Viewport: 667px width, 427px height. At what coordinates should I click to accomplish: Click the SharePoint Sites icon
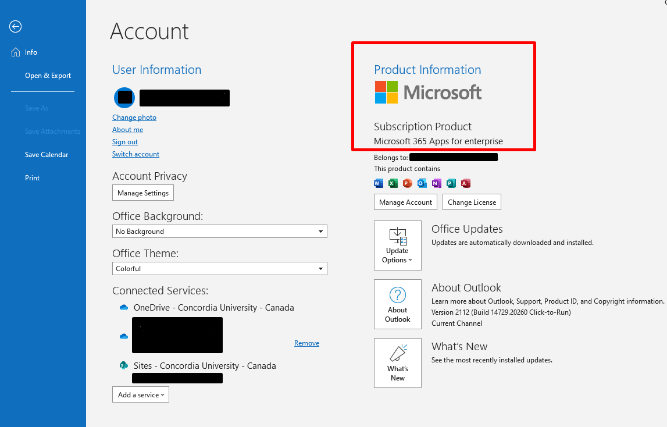(x=124, y=365)
